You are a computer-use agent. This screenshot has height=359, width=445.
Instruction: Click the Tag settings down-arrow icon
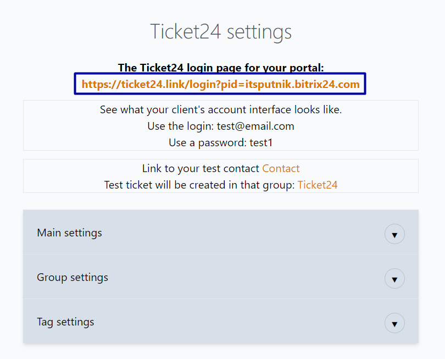point(394,323)
